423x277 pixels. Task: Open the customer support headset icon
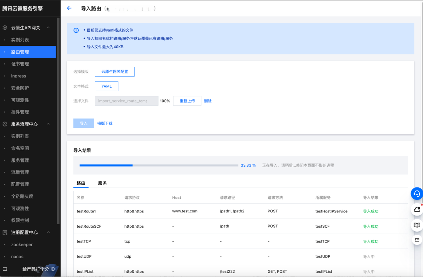pyautogui.click(x=417, y=193)
